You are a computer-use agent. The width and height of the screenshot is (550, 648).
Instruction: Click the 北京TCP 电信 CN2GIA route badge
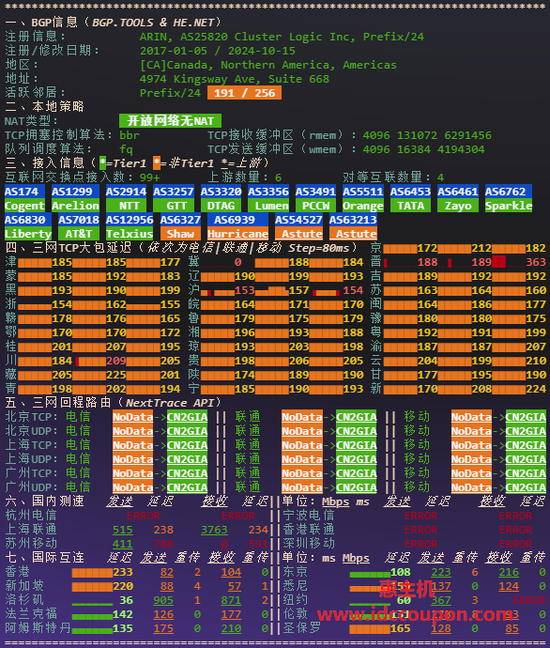point(187,417)
